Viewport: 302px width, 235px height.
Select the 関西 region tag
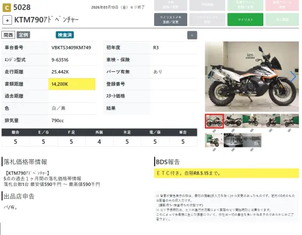click(x=8, y=35)
